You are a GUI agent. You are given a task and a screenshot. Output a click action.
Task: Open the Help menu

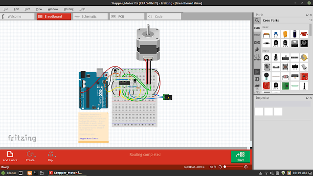click(82, 9)
